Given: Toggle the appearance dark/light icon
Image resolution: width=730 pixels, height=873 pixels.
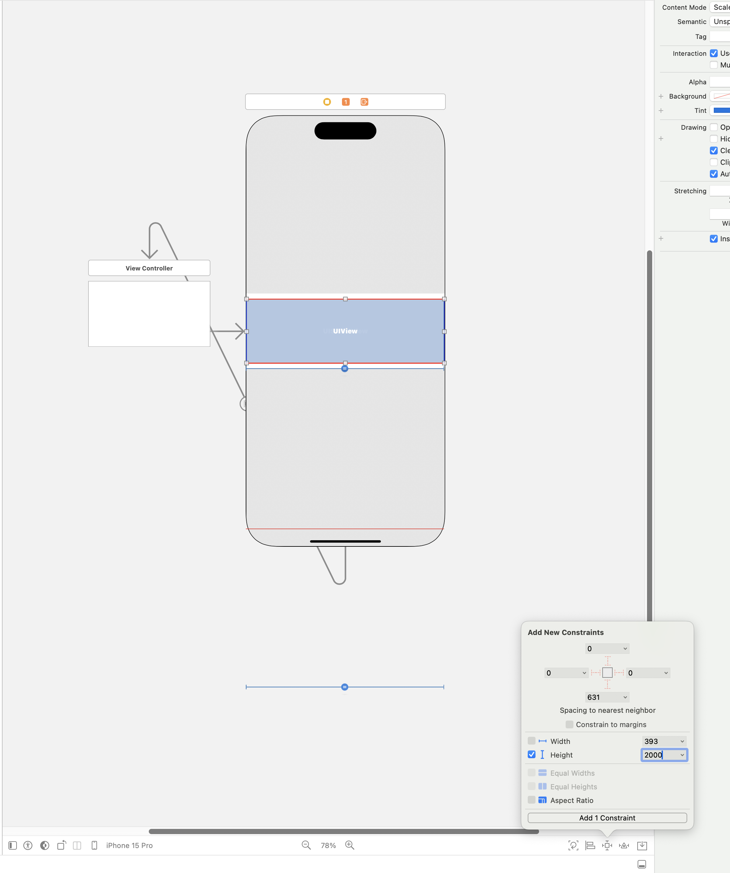Looking at the screenshot, I should point(44,845).
